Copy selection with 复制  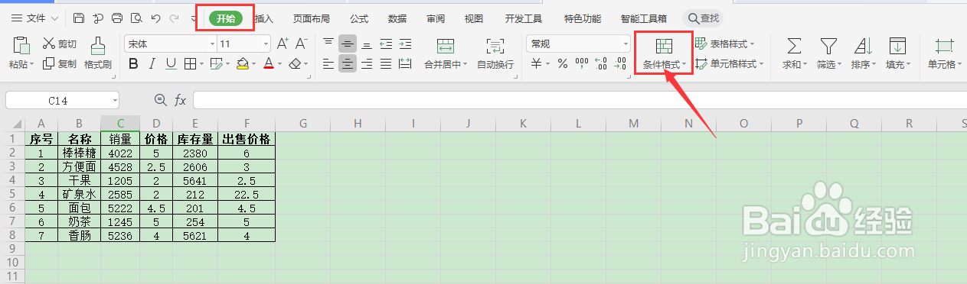pos(60,64)
